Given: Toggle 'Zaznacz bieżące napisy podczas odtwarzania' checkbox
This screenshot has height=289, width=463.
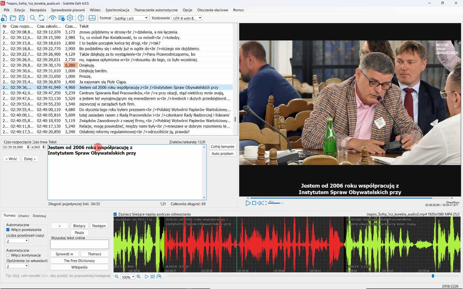Looking at the screenshot, I should tap(115, 214).
